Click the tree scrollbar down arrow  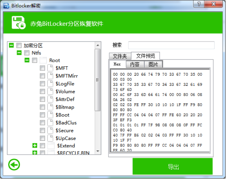[x=98, y=151]
